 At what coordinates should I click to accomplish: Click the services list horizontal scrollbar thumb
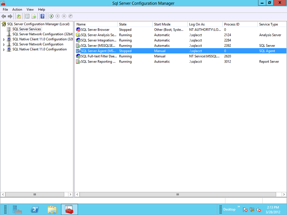point(178,194)
